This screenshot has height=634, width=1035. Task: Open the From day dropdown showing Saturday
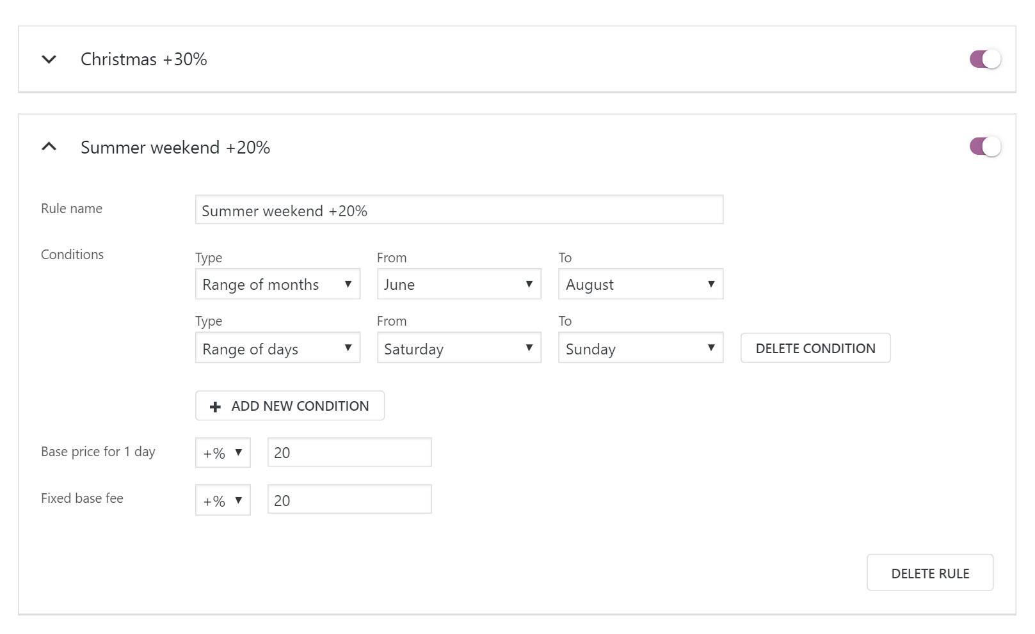(x=459, y=347)
